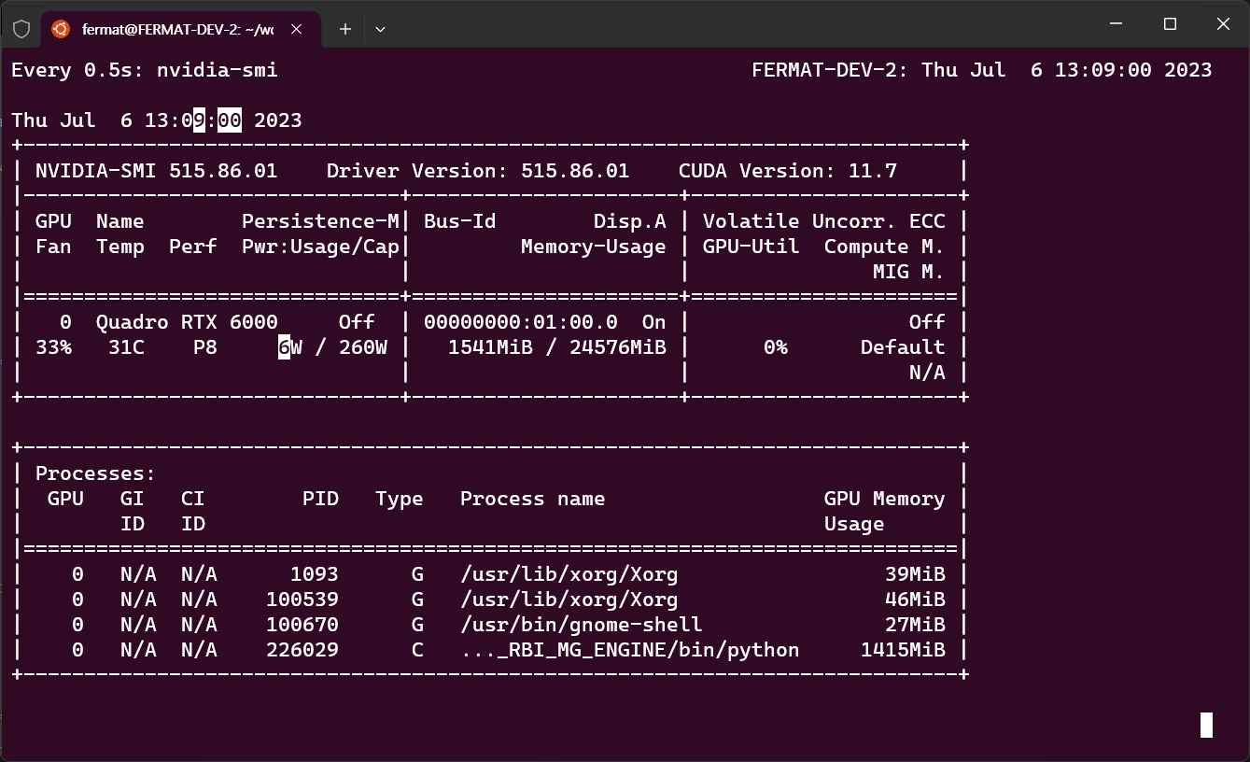The height and width of the screenshot is (762, 1250).
Task: Click the 46MiB memory usage value
Action: click(915, 600)
